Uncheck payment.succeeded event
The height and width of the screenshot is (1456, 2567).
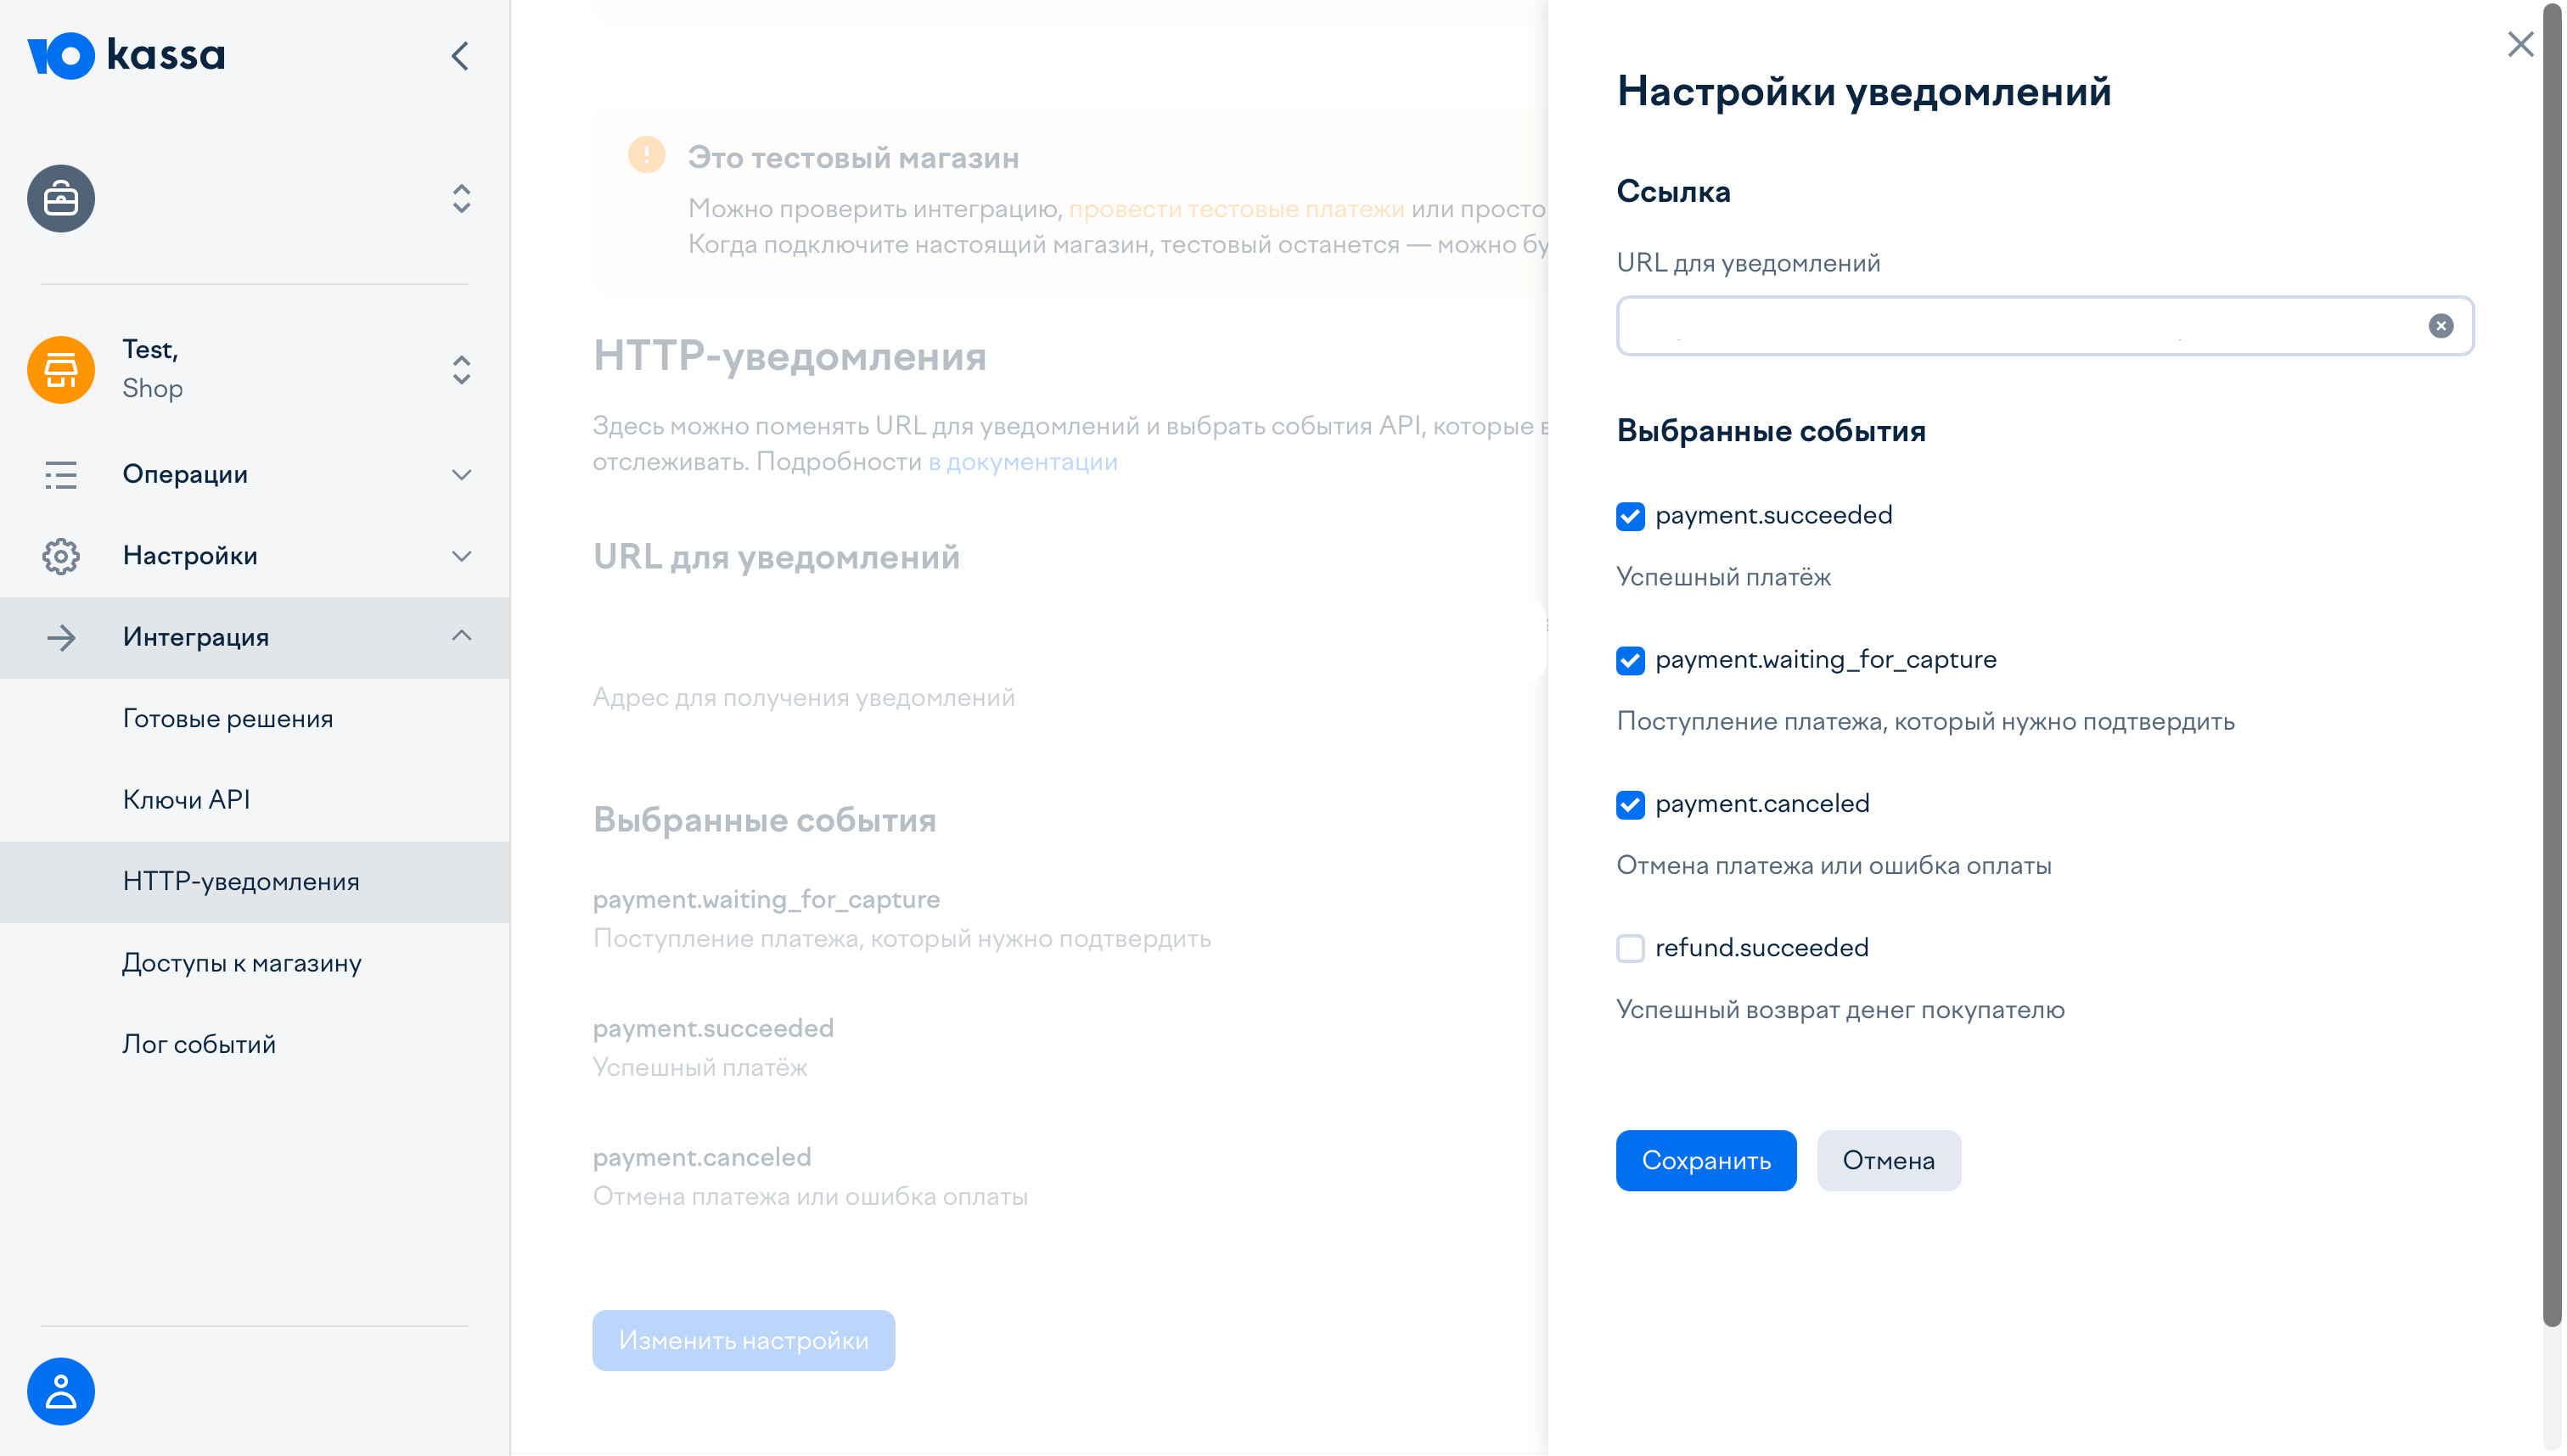pos(1630,516)
